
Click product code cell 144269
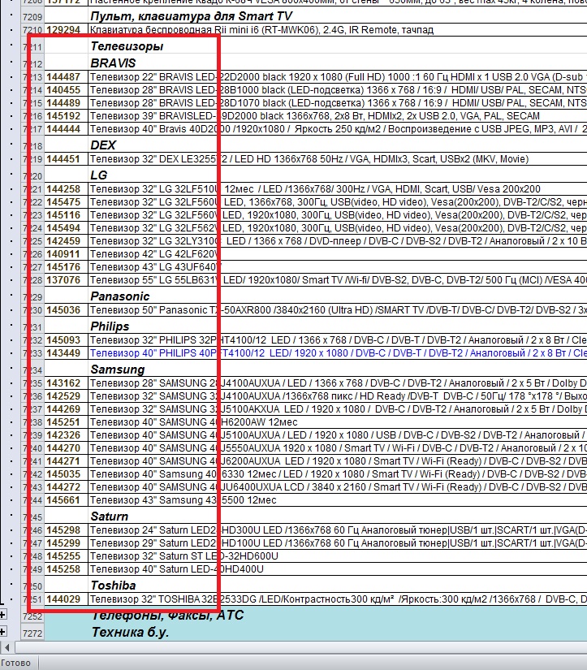click(67, 409)
